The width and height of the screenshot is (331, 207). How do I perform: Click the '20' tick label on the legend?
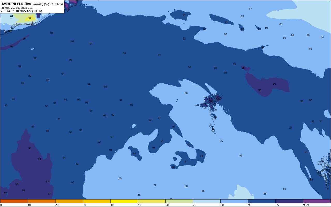tap(57, 205)
